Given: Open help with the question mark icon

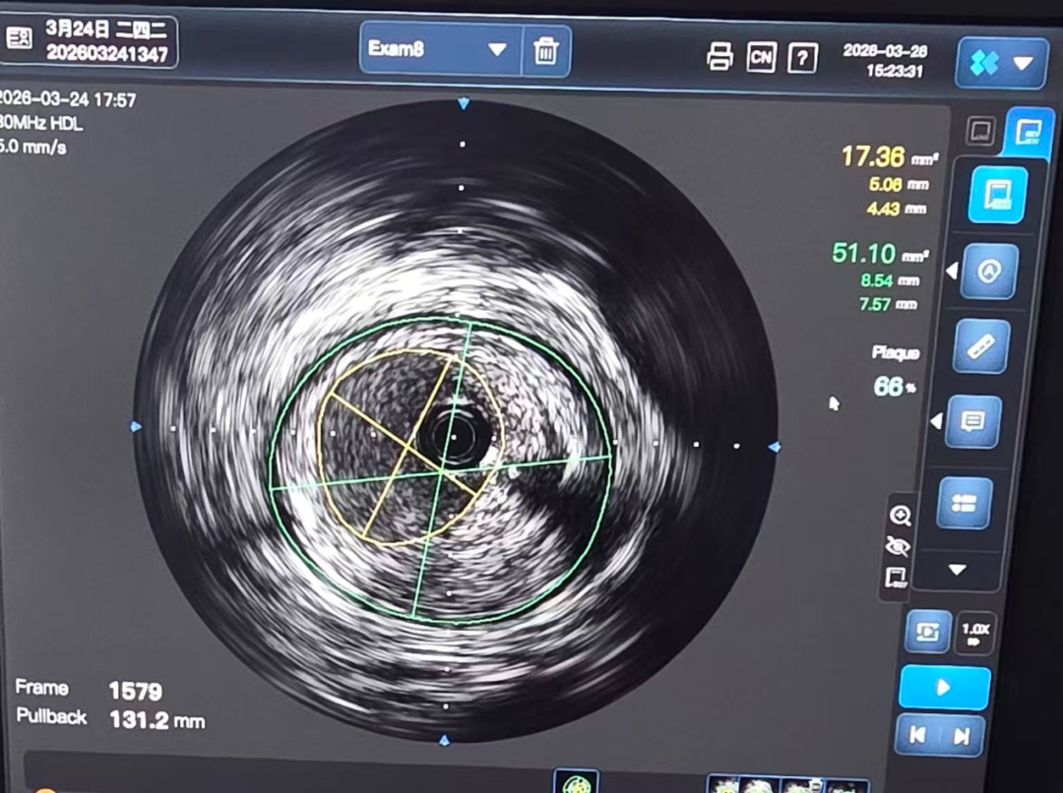Looking at the screenshot, I should (803, 59).
